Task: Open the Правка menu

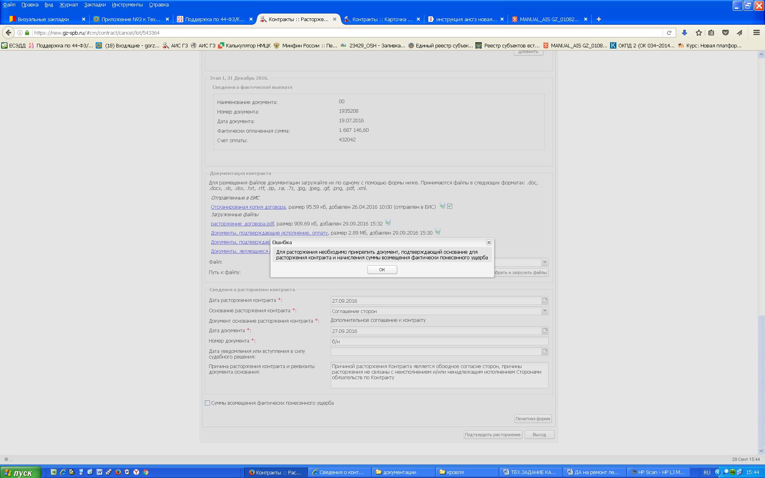Action: tap(30, 5)
